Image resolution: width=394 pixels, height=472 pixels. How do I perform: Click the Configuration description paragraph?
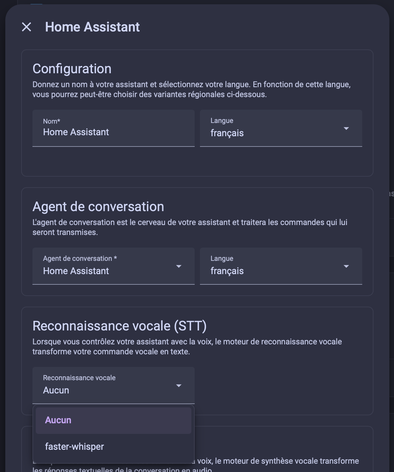191,89
